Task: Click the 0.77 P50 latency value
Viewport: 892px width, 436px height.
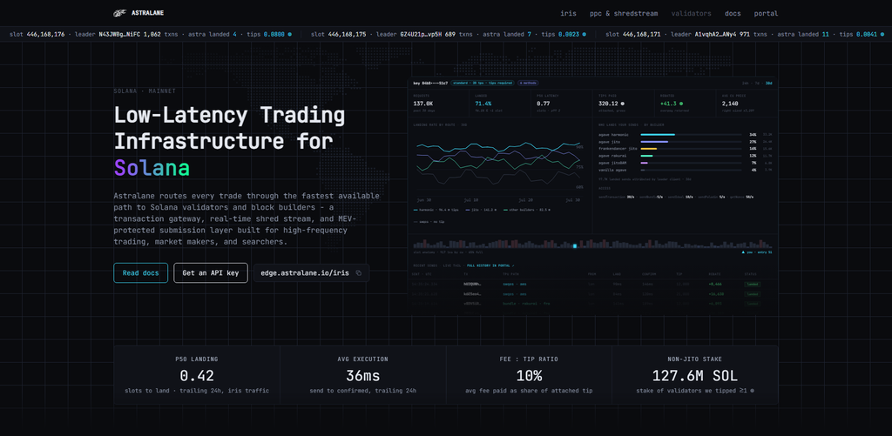Action: 544,104
